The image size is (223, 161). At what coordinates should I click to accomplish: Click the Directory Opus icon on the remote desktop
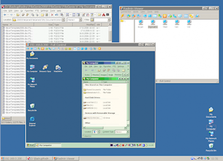(x=45, y=68)
